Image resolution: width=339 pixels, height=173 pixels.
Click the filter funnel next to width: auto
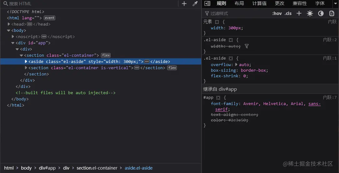247,46
